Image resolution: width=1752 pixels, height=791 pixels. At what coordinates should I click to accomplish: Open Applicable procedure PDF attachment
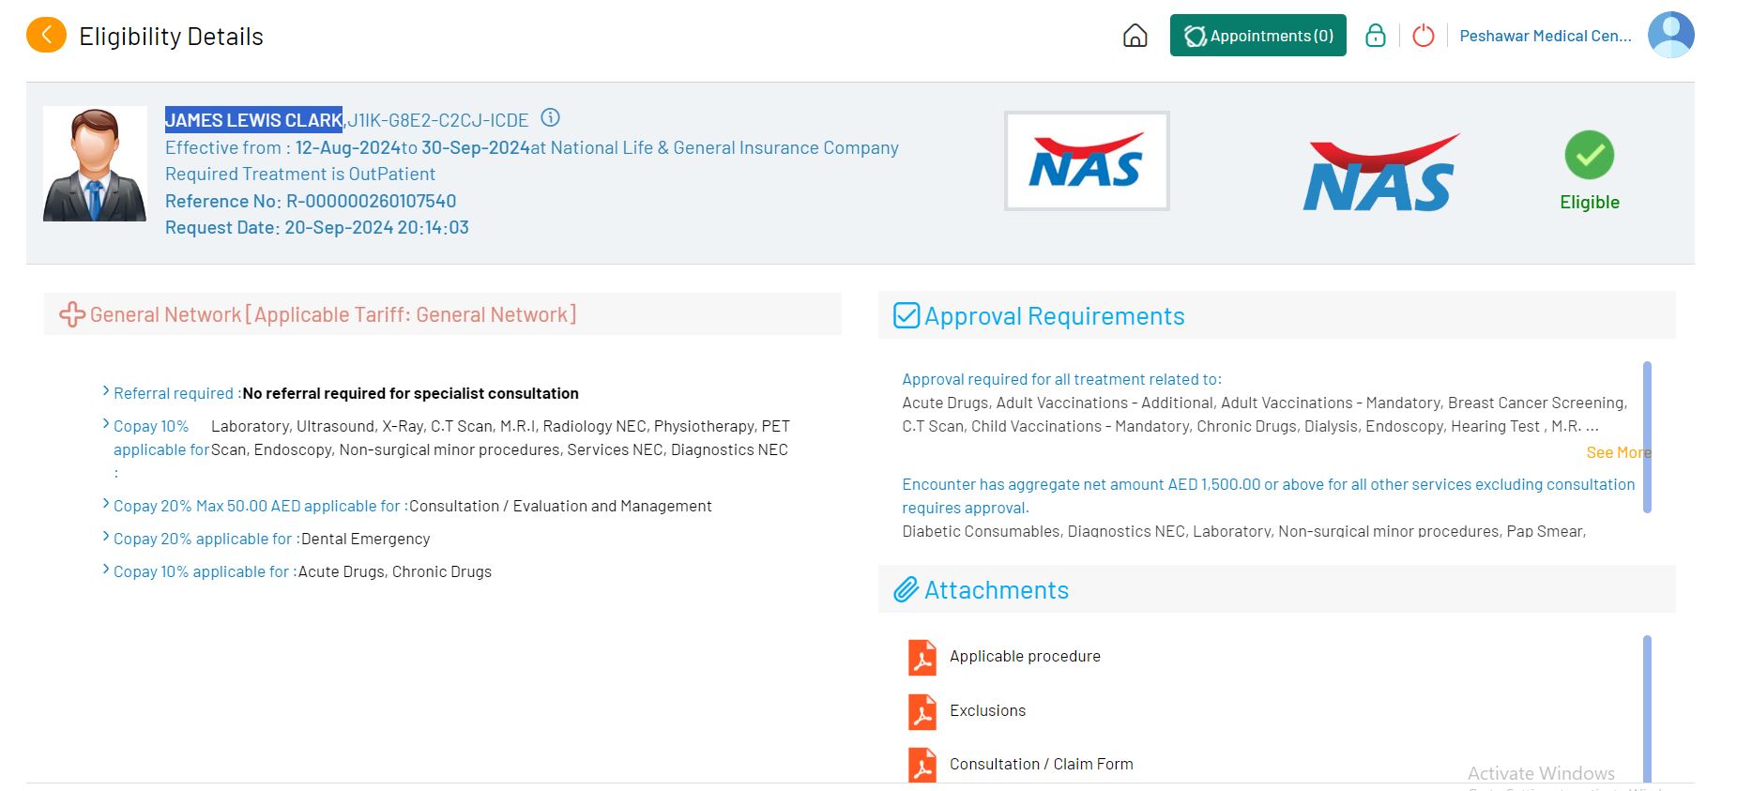tap(1024, 657)
